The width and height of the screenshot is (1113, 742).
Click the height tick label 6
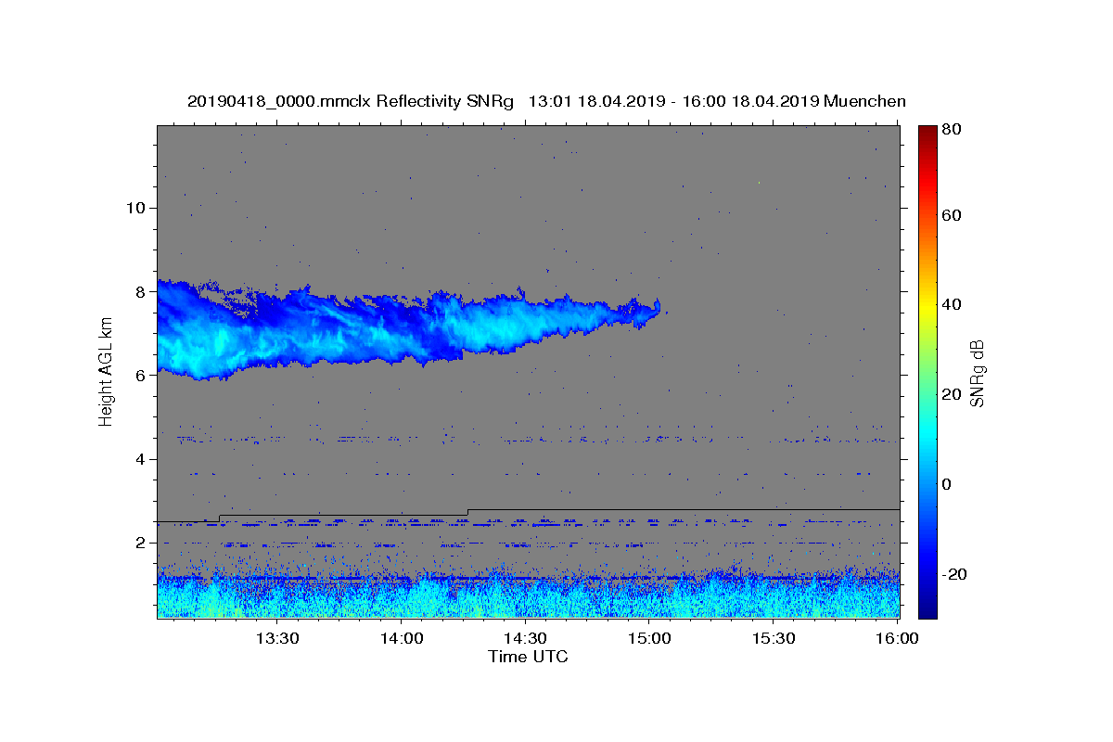[139, 375]
